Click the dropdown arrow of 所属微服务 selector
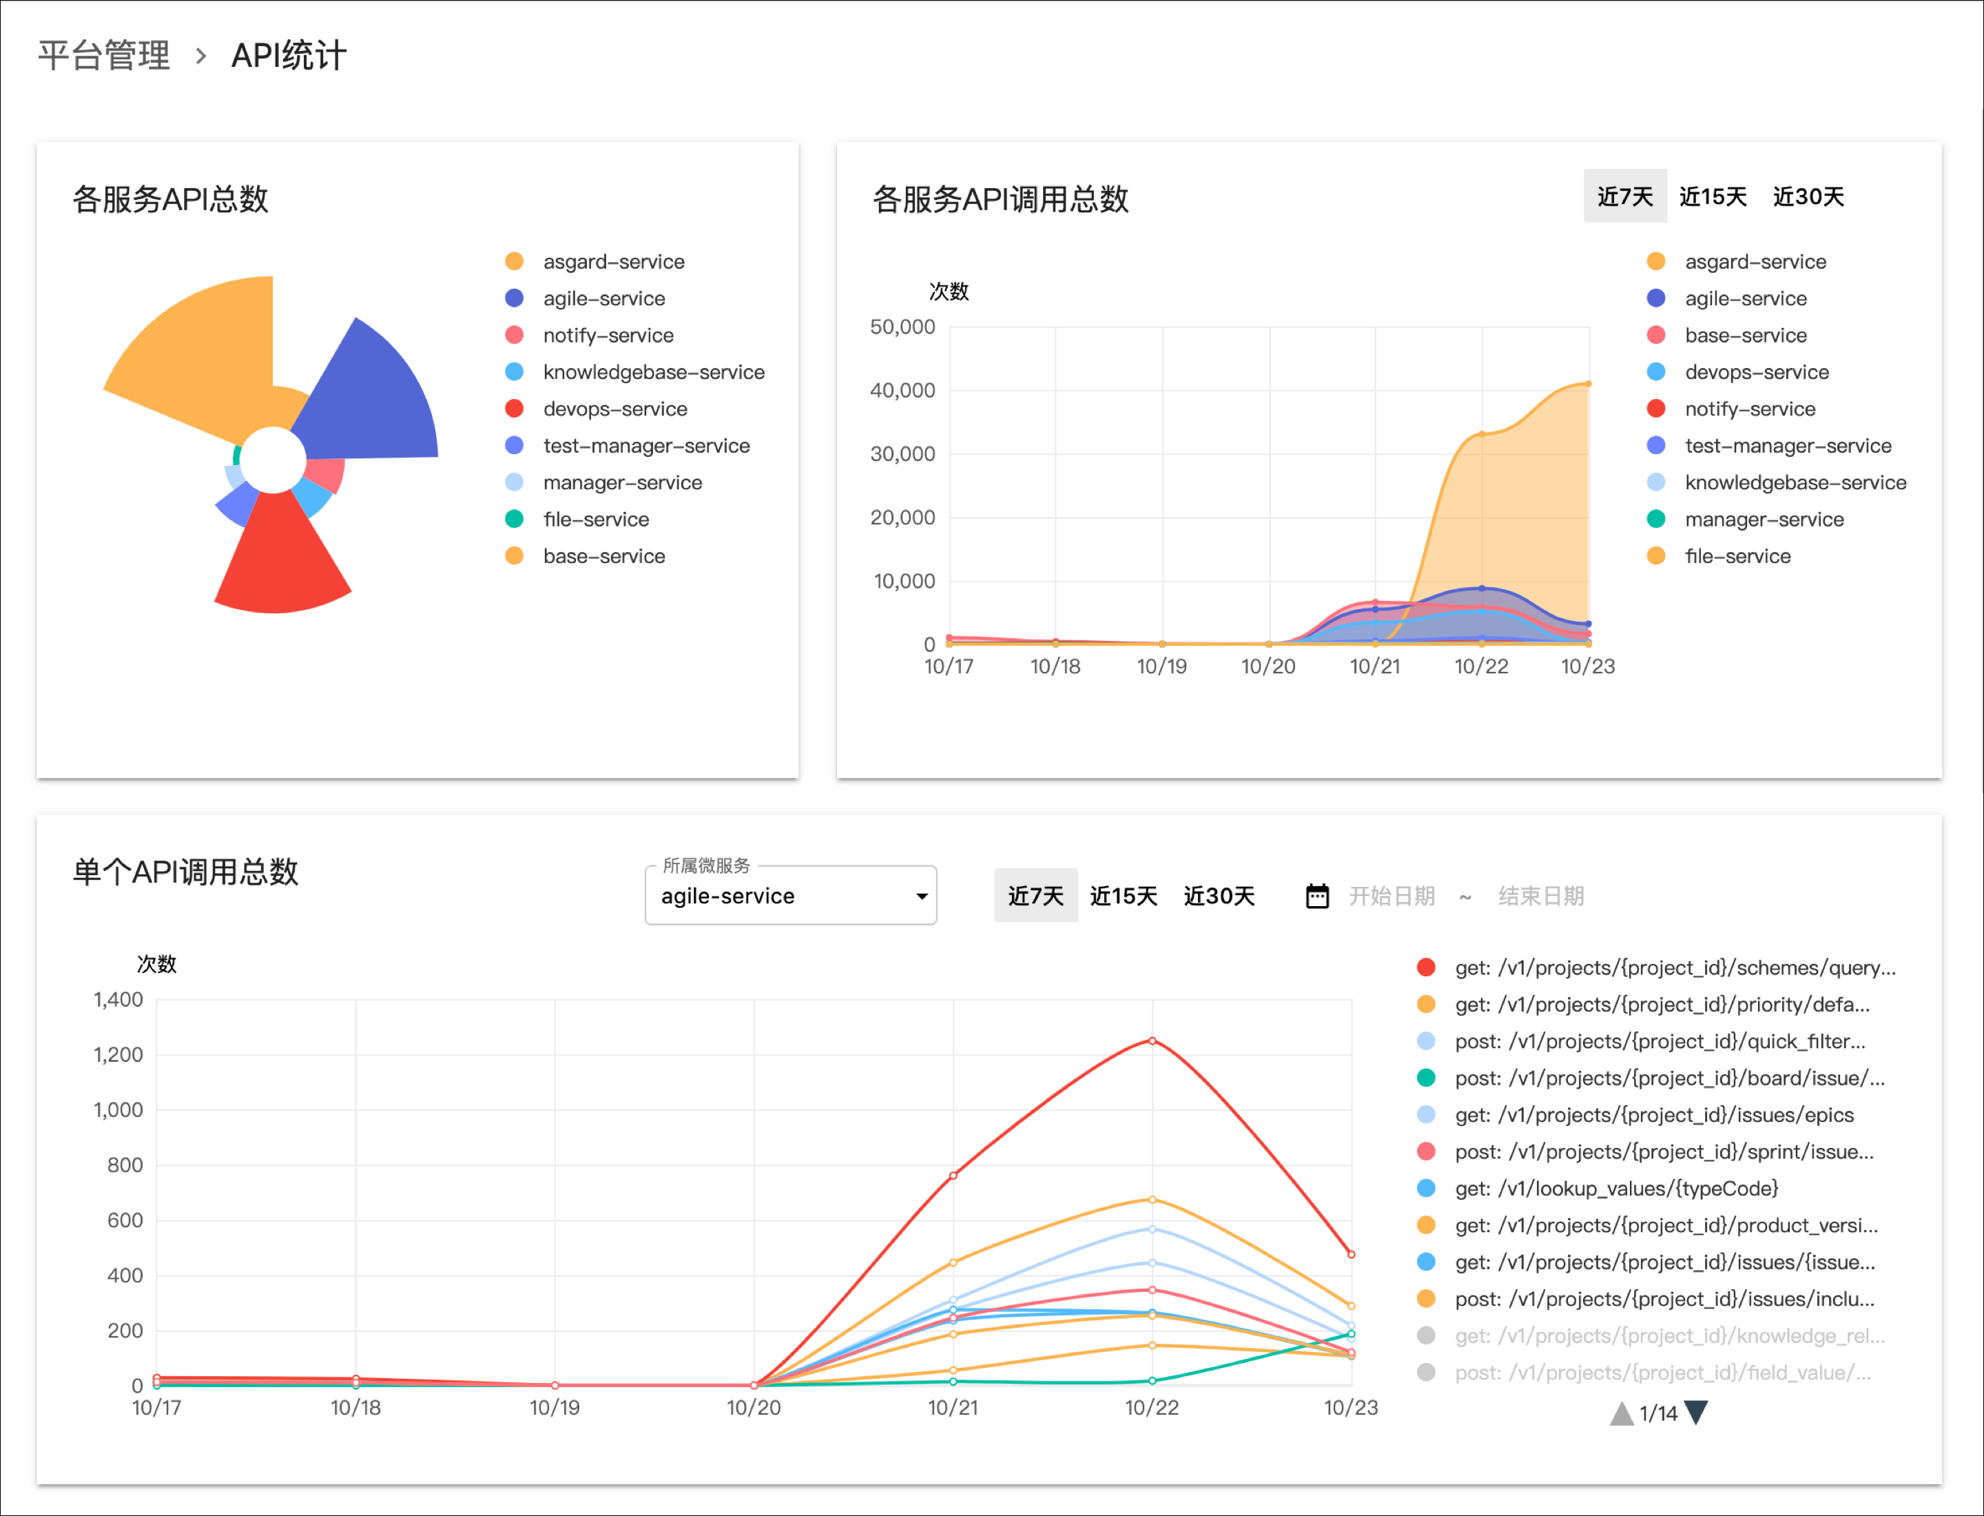The width and height of the screenshot is (1984, 1516). tap(921, 896)
